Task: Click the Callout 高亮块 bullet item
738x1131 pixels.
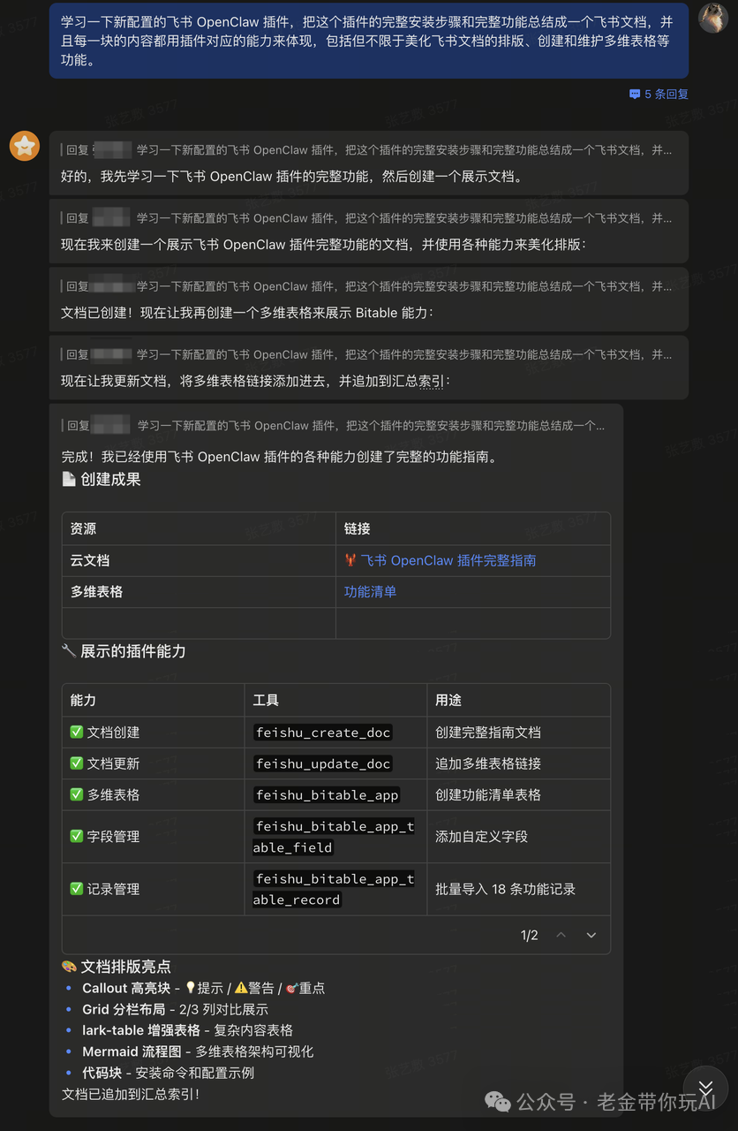Action: (x=203, y=988)
